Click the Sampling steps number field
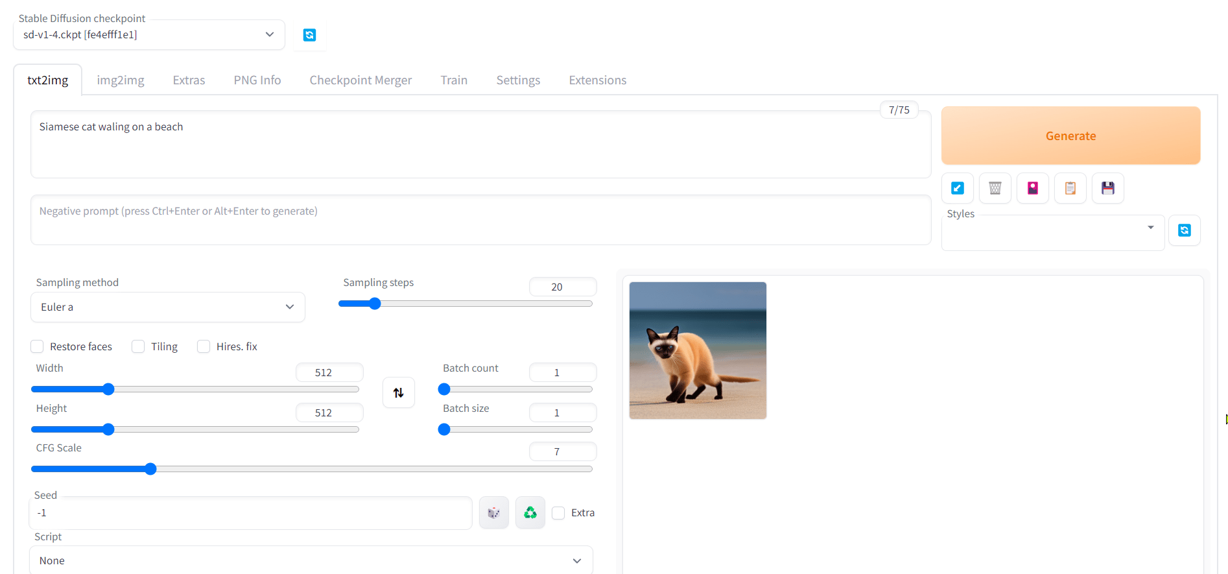Viewport: 1228px width, 574px height. click(x=563, y=287)
